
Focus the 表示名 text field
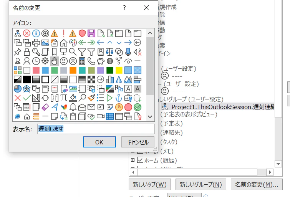coord(96,129)
